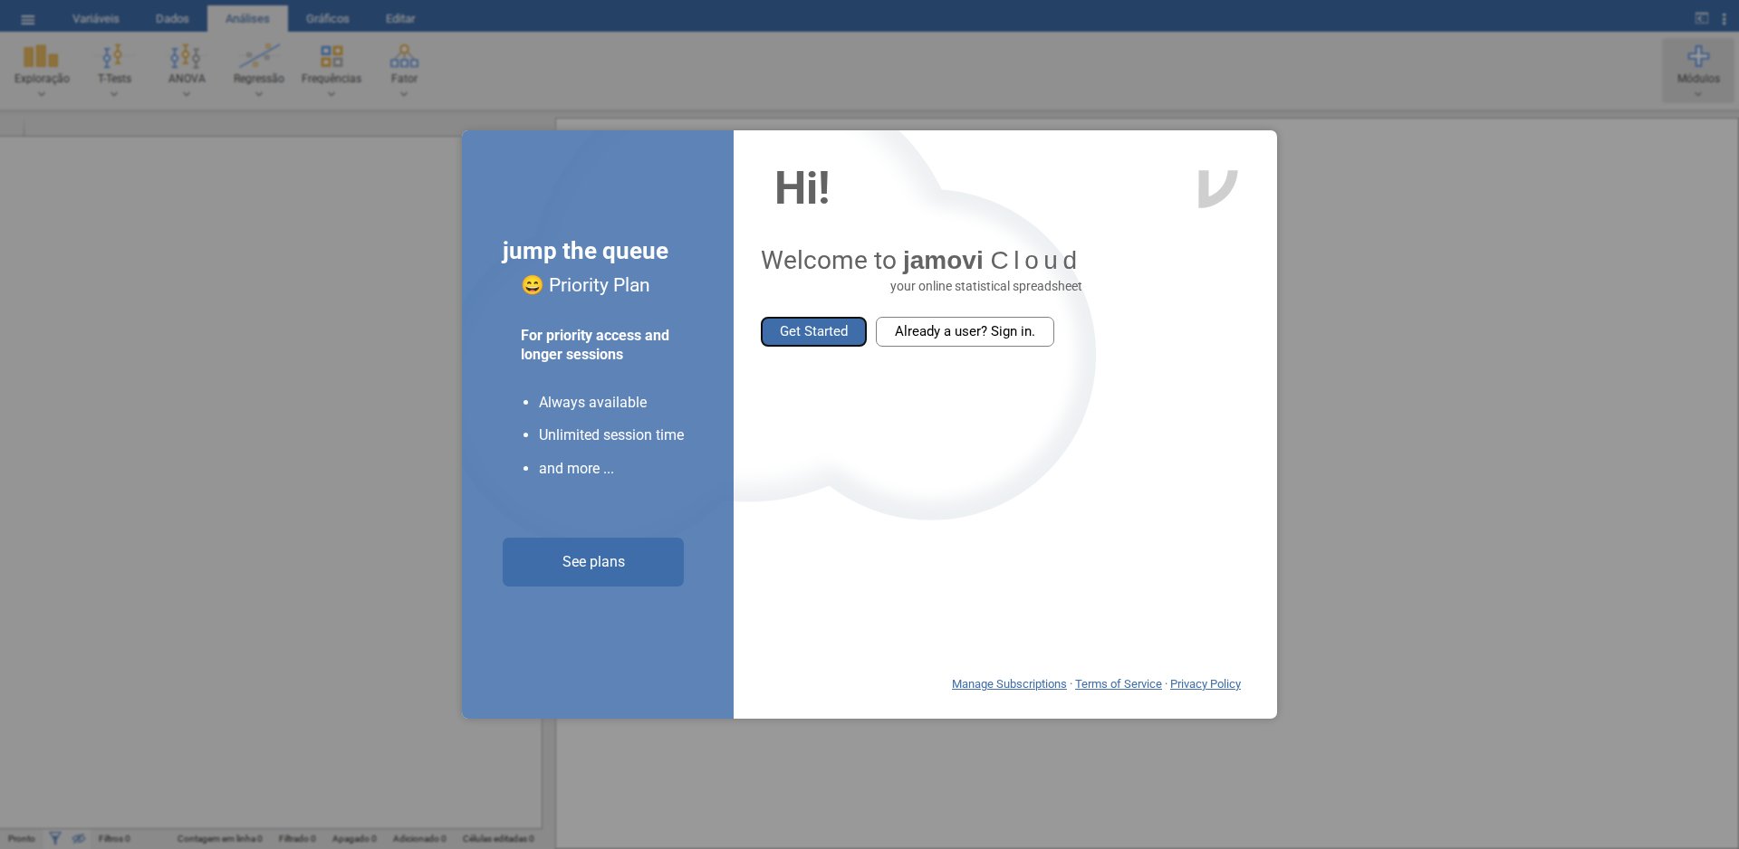Click the 'Pronto' status text

point(21,839)
